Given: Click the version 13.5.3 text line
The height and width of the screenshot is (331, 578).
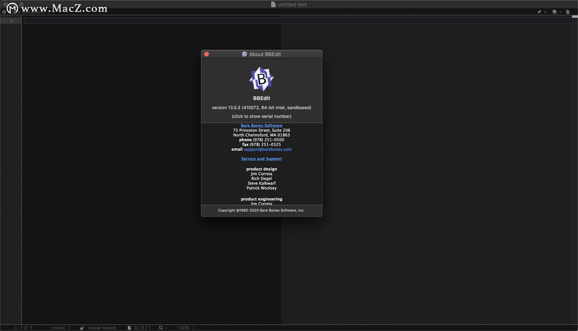Looking at the screenshot, I should click(x=261, y=107).
